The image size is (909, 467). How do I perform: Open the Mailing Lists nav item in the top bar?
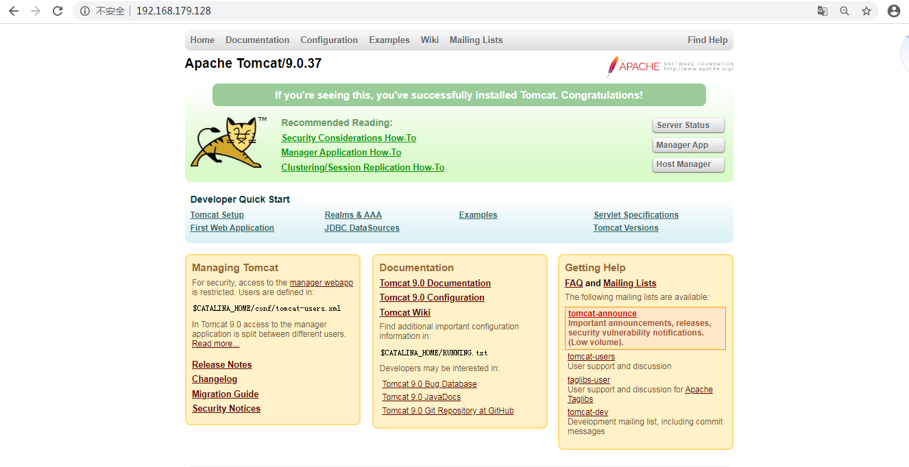tap(476, 40)
